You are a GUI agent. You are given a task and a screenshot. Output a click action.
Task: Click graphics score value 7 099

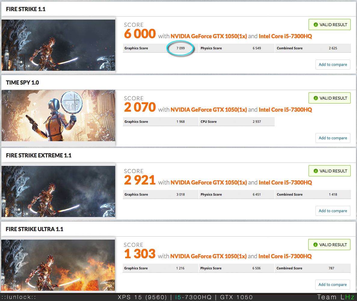[x=180, y=48]
